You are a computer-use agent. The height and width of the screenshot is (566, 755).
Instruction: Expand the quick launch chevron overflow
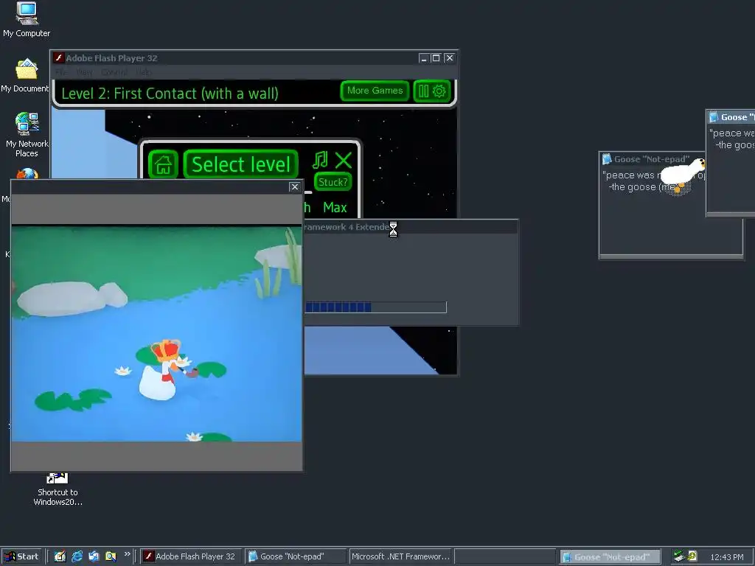coord(127,554)
